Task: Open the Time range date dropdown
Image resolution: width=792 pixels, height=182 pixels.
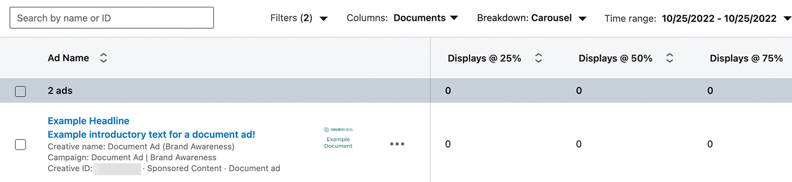Action: click(x=697, y=19)
